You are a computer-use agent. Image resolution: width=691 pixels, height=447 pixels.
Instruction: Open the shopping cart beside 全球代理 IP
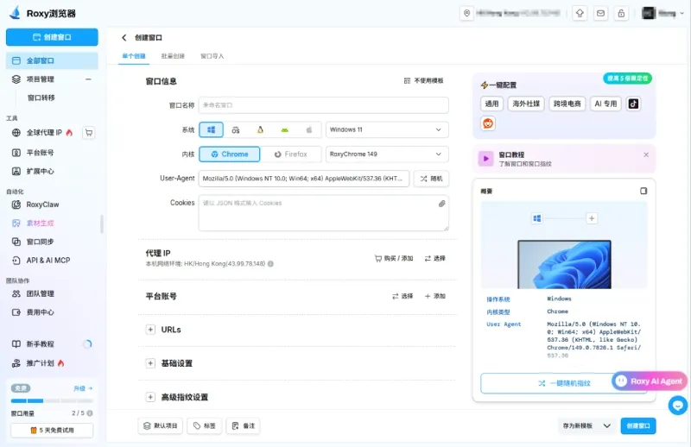click(x=89, y=133)
